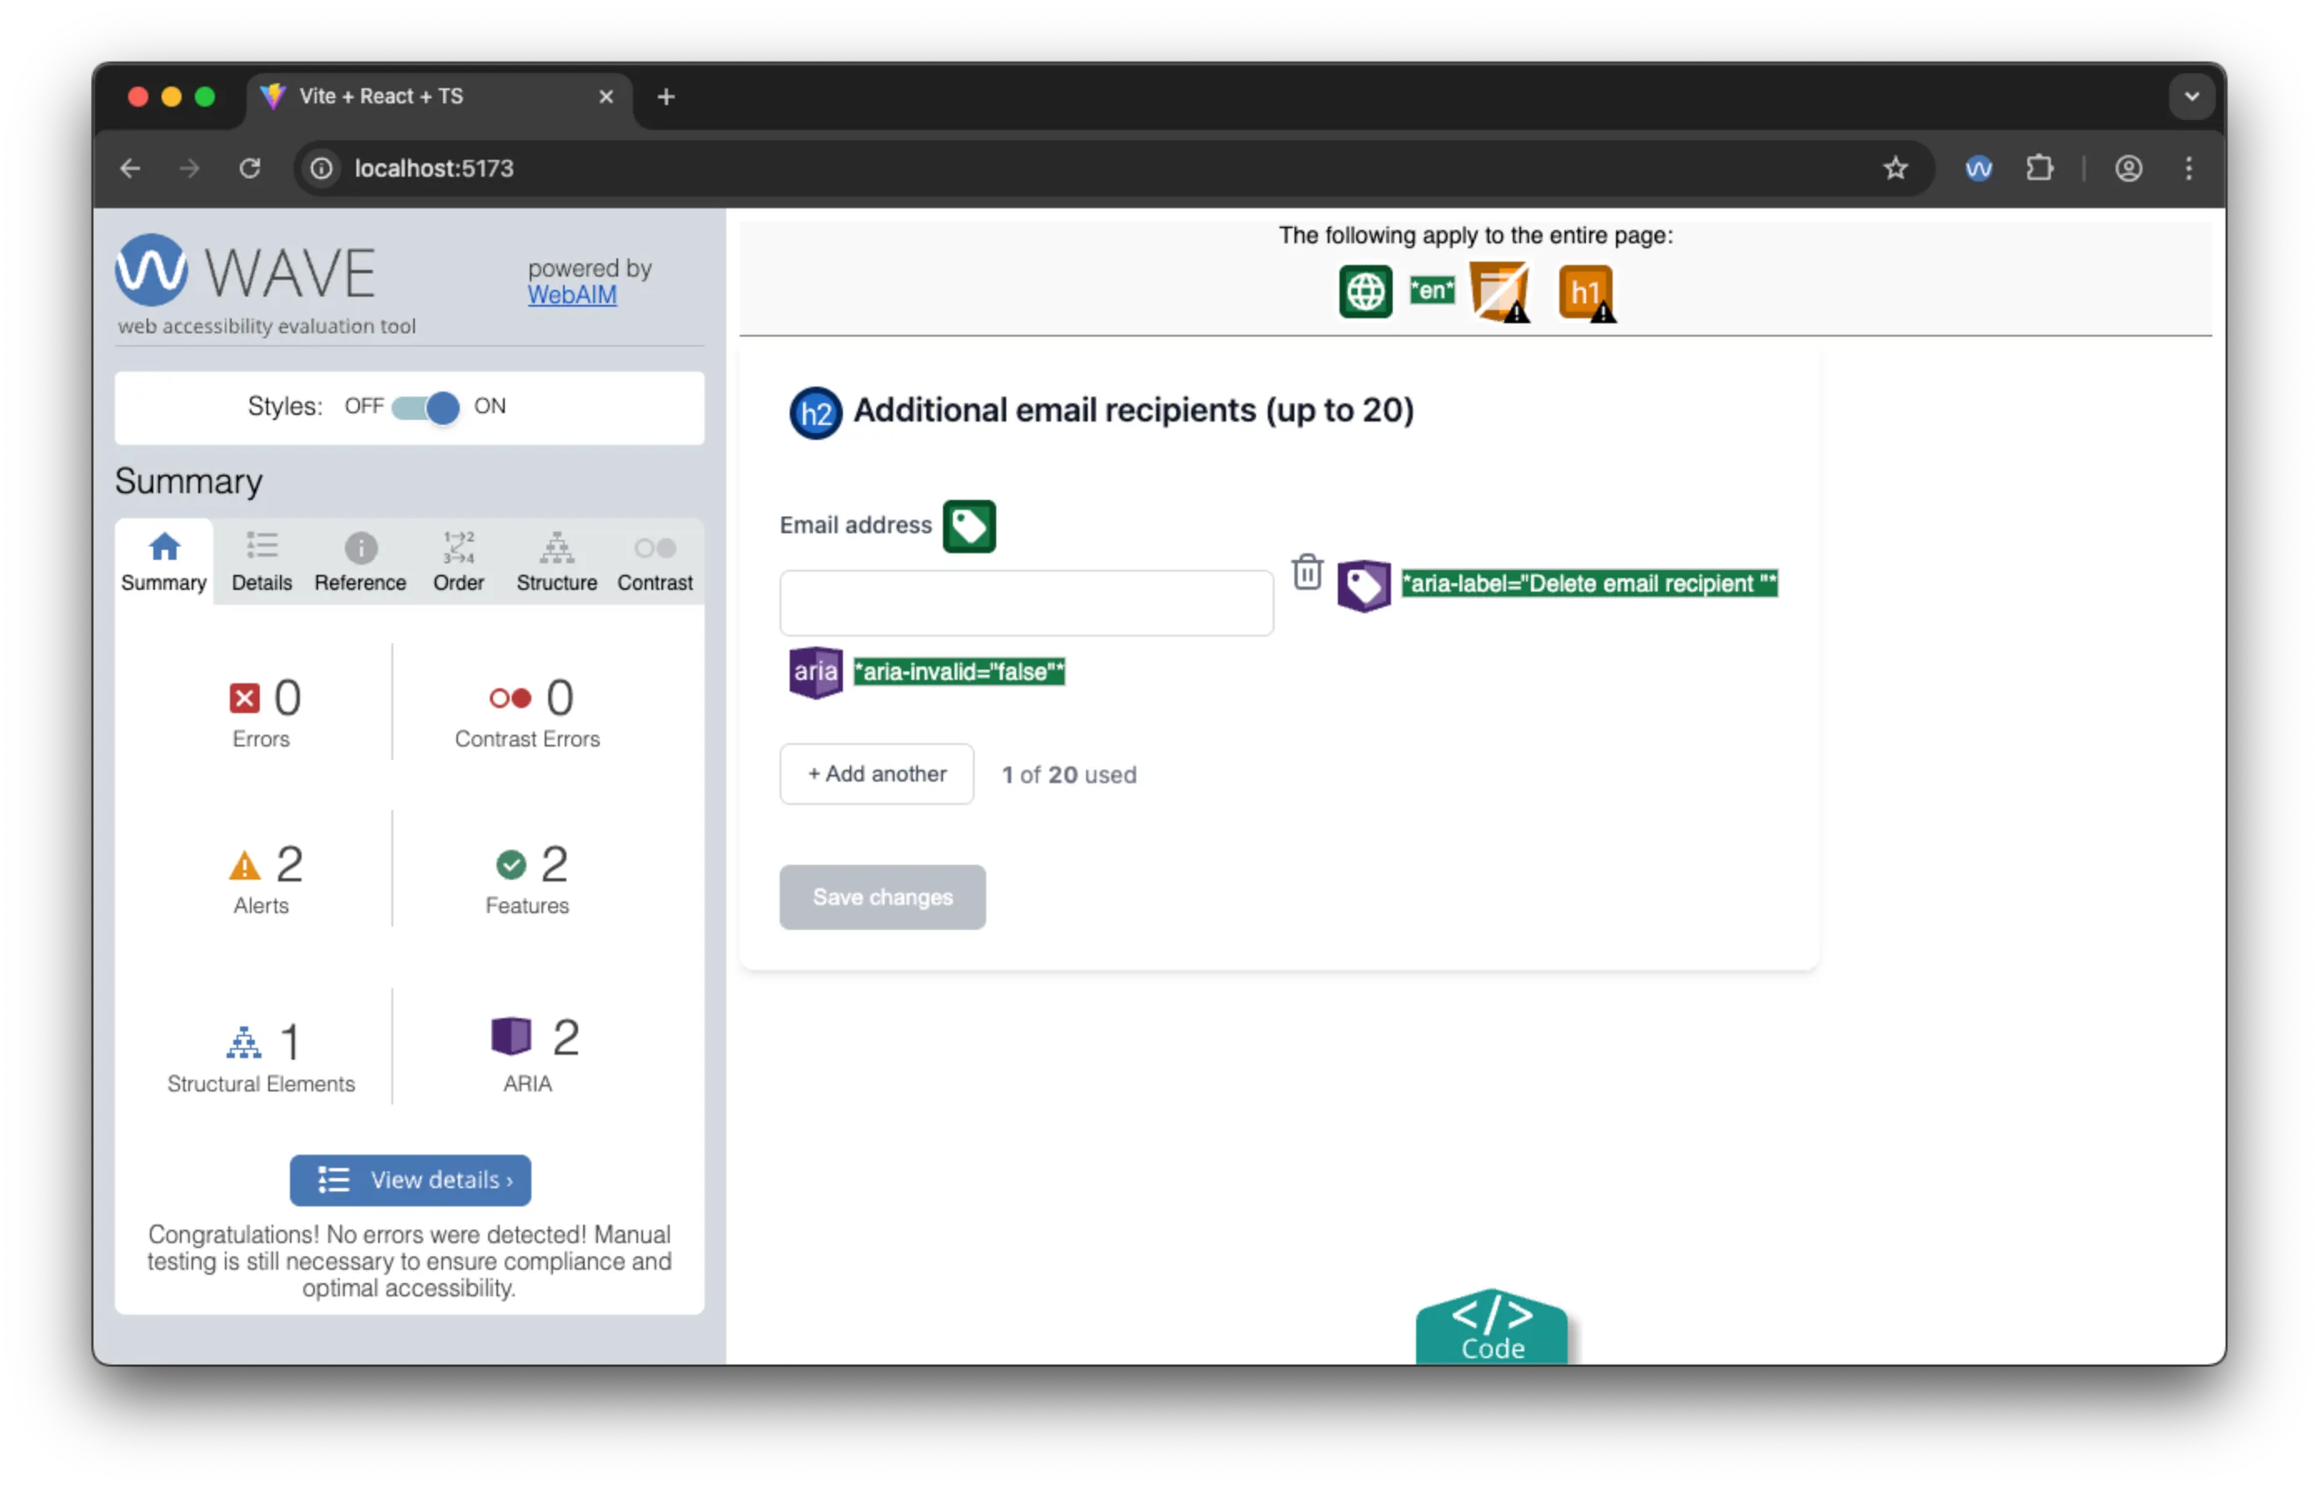The width and height of the screenshot is (2319, 1488).
Task: Click the purple ARIA cube icon in Summary
Action: point(509,1035)
